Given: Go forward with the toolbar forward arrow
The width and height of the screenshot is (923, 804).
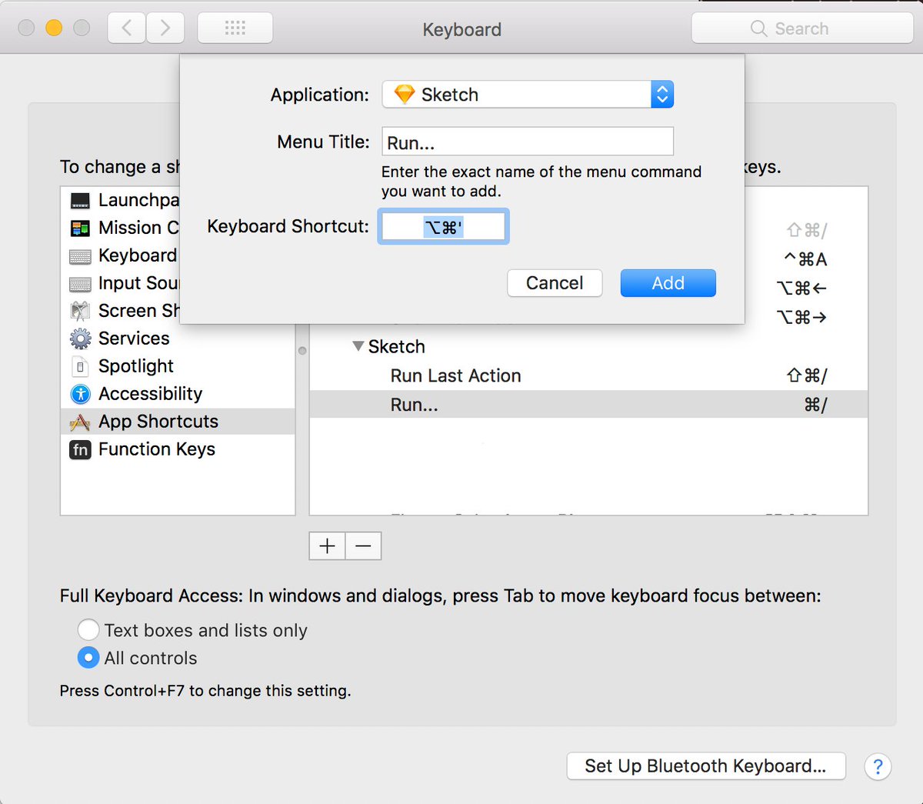Looking at the screenshot, I should pos(165,28).
